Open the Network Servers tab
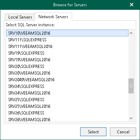The width and height of the screenshot is (140, 140). point(53,17)
